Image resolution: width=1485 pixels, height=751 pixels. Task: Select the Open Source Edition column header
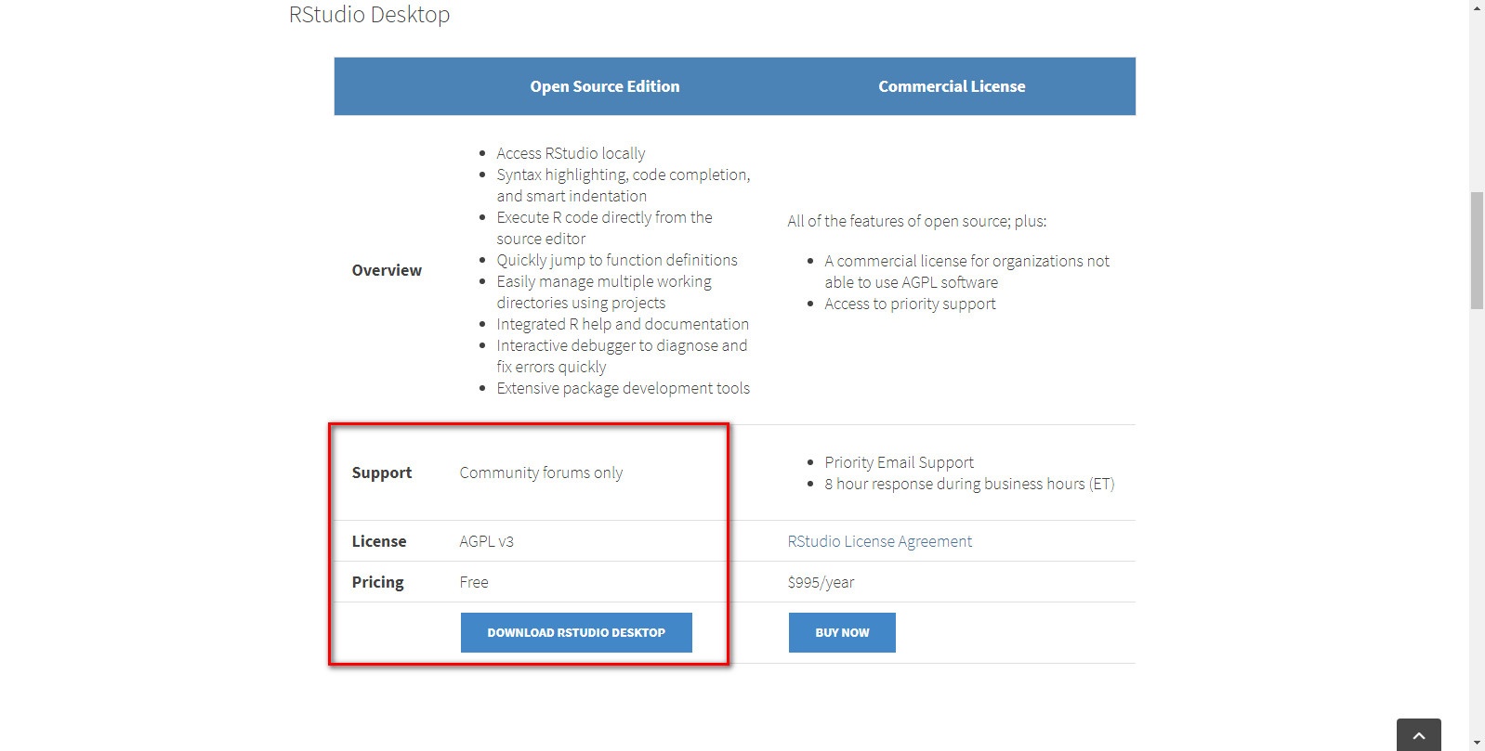(605, 86)
